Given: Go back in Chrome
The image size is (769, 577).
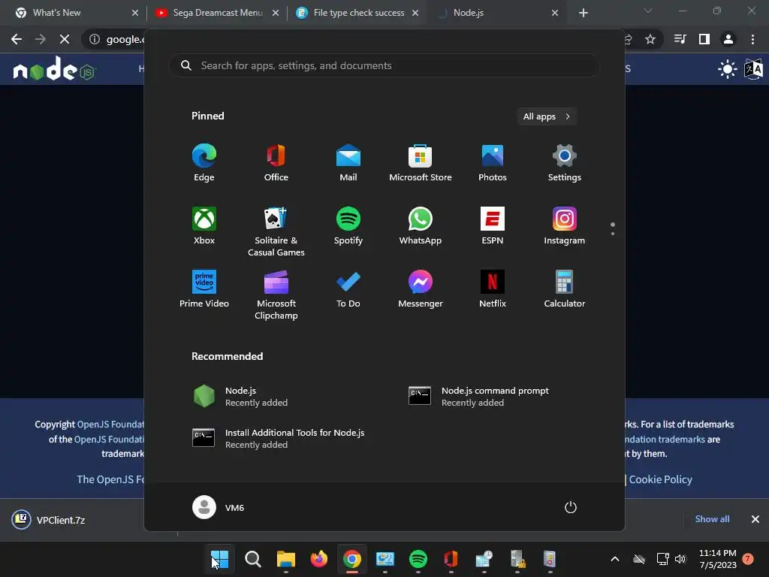Looking at the screenshot, I should (x=17, y=39).
